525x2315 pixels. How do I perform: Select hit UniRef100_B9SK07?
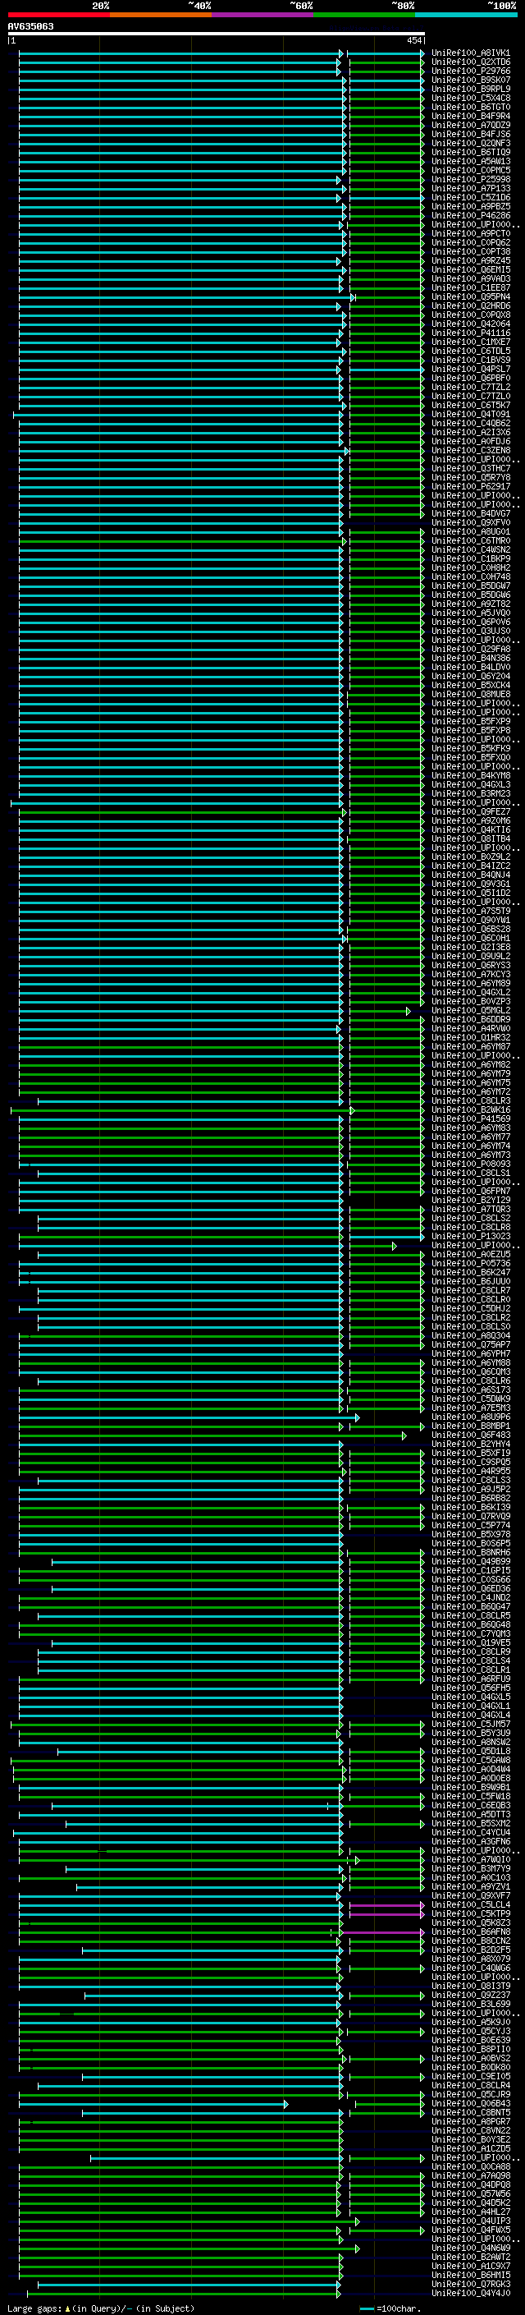[470, 80]
